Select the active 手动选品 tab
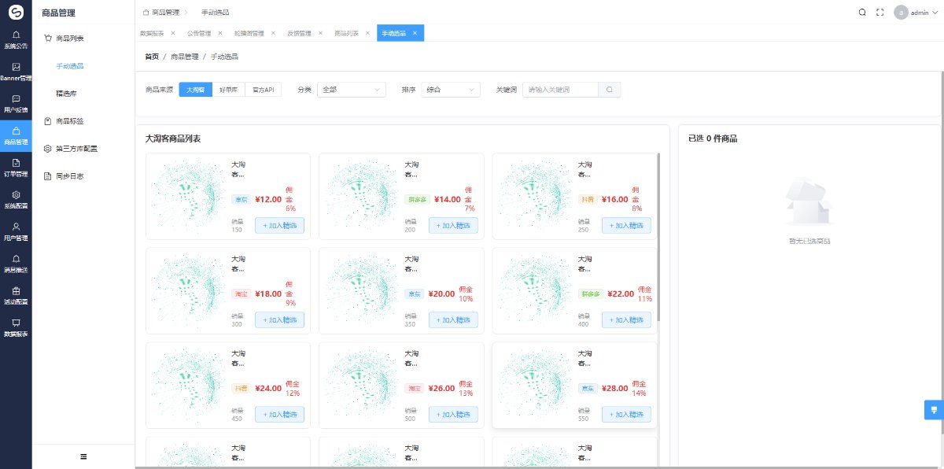Image resolution: width=944 pixels, height=469 pixels. coord(400,33)
